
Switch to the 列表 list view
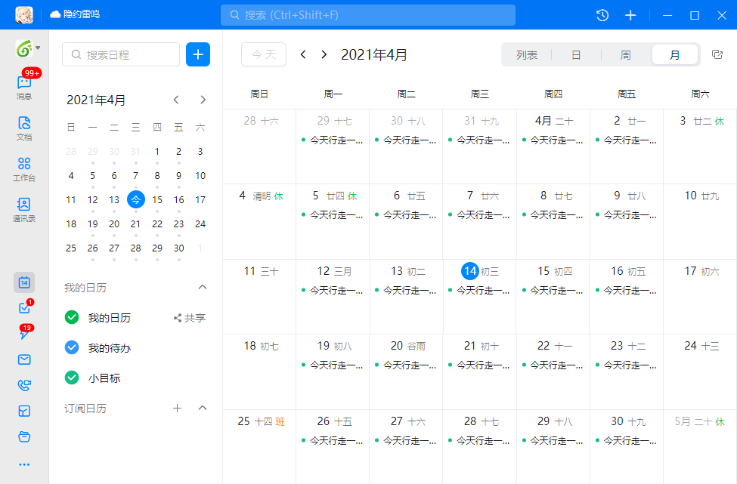tap(527, 54)
